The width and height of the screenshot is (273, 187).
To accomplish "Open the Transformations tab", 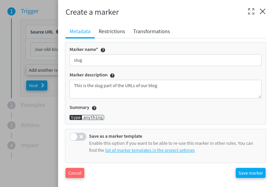I will [151, 32].
